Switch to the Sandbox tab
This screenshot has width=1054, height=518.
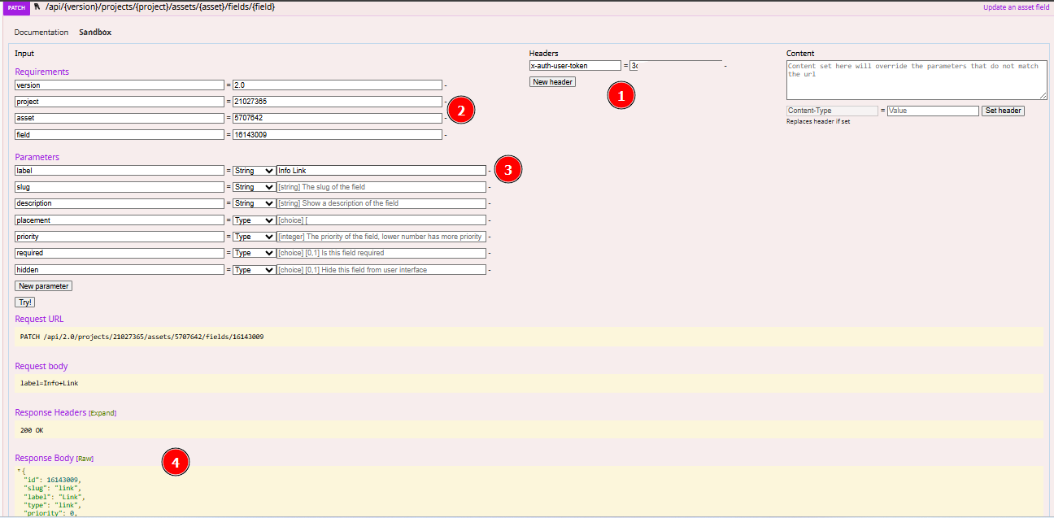(95, 33)
